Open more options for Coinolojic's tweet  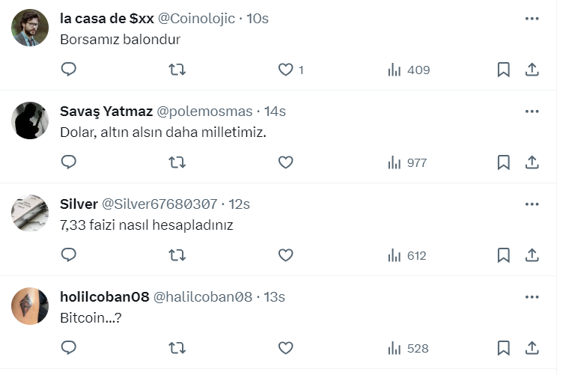532,18
